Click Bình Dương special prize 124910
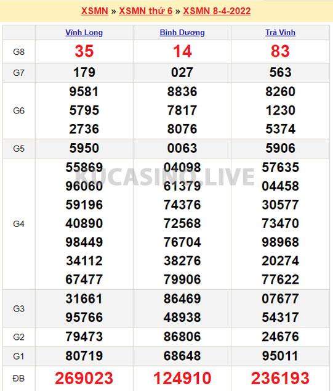The width and height of the screenshot is (333, 391). click(182, 378)
